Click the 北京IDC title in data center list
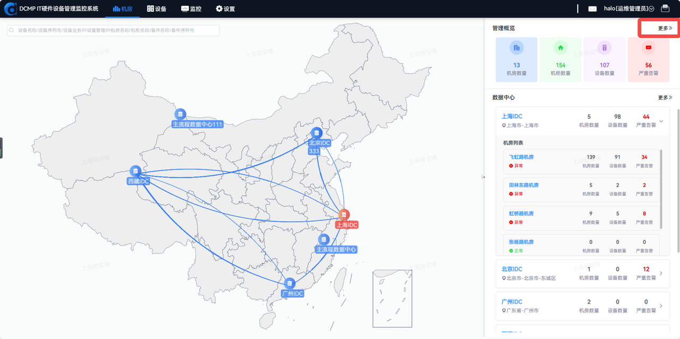This screenshot has width=680, height=339. [x=512, y=269]
